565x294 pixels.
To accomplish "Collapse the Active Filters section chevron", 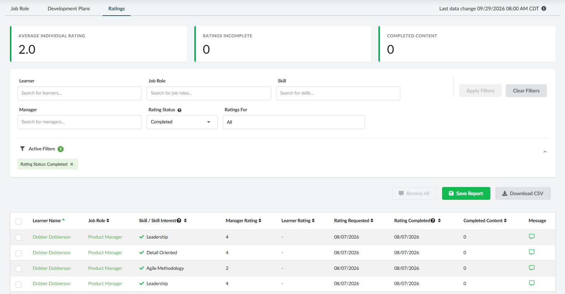I will 545,152.
